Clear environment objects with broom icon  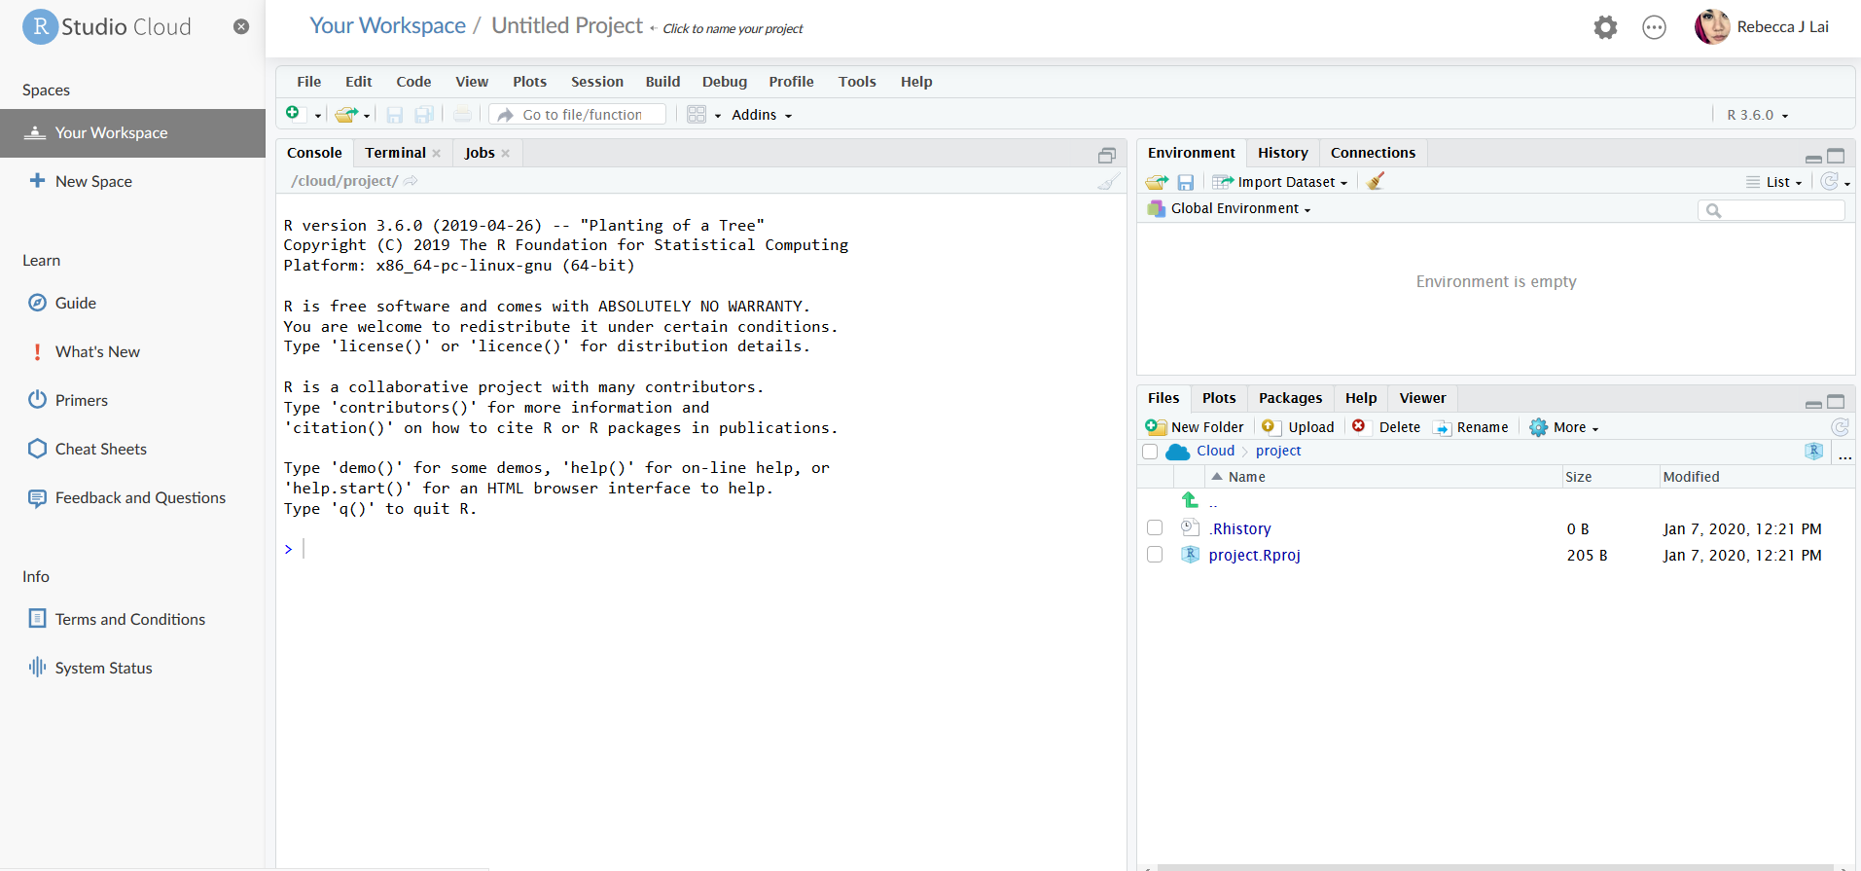tap(1376, 181)
